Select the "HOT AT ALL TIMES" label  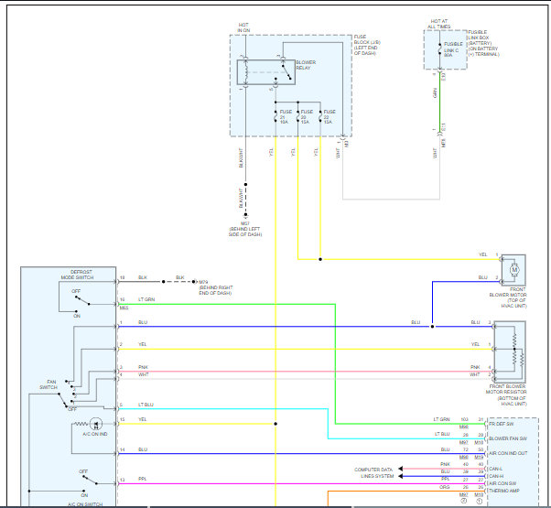(x=439, y=24)
